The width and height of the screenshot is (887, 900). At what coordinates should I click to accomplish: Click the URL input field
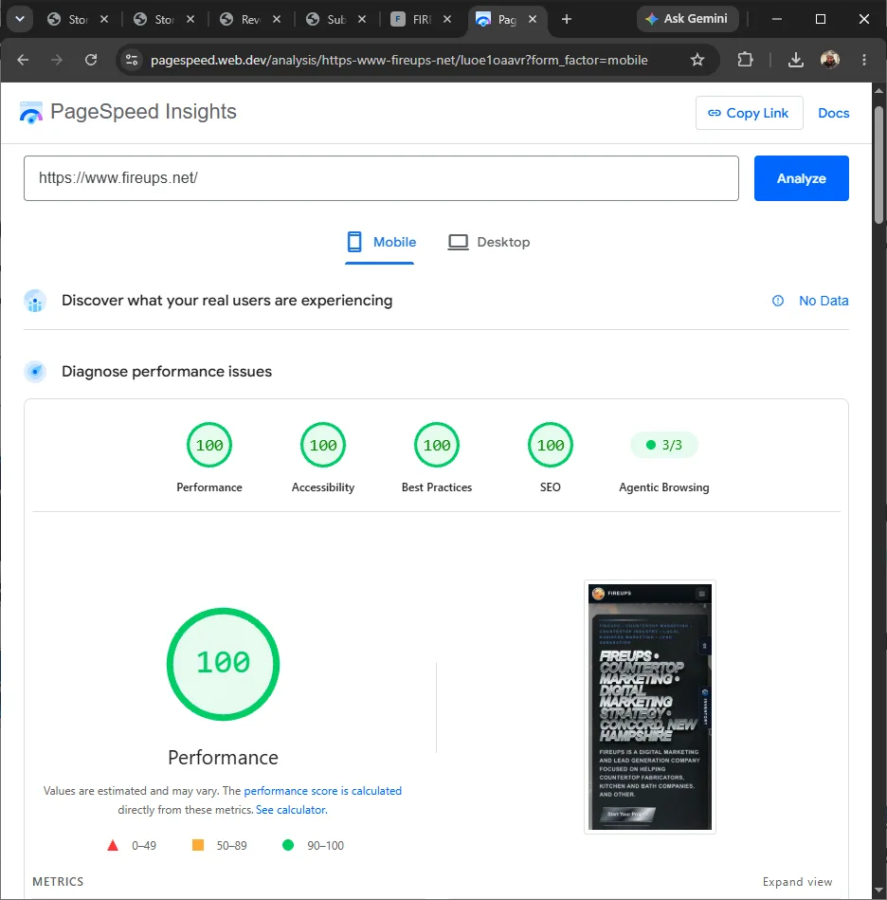381,178
